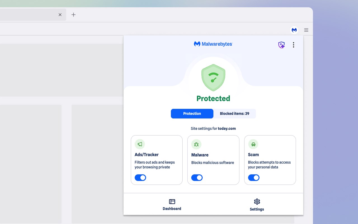Click 'Filters out ads and keeps your browsing private'

coord(155,165)
